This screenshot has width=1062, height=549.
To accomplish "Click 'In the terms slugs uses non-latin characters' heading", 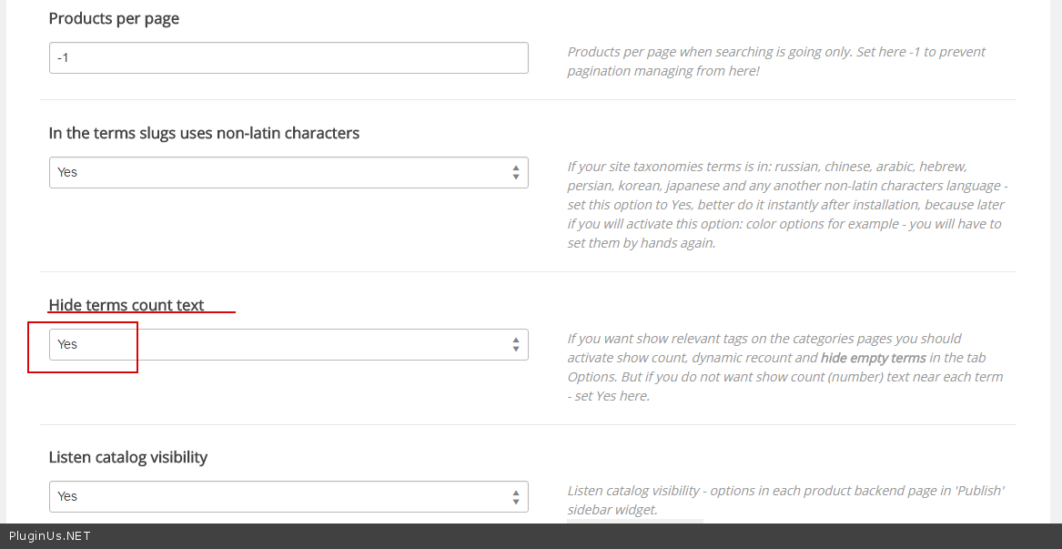I will point(204,133).
